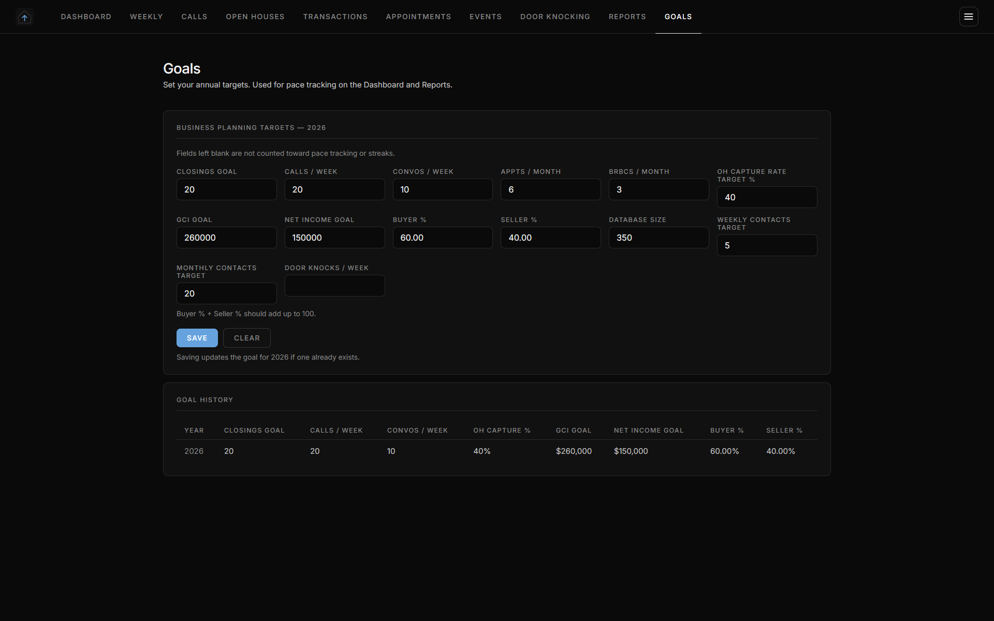Viewport: 994px width, 621px height.
Task: Select the Goal History section title
Action: pyautogui.click(x=204, y=400)
